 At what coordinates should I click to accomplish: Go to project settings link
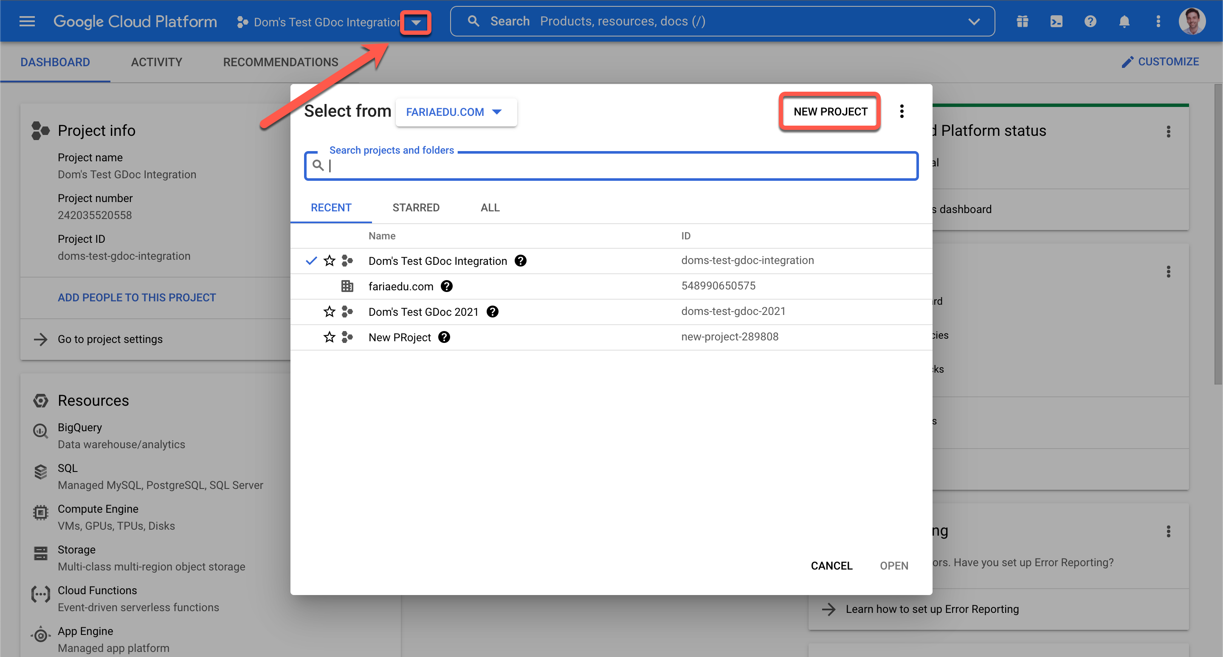tap(110, 339)
